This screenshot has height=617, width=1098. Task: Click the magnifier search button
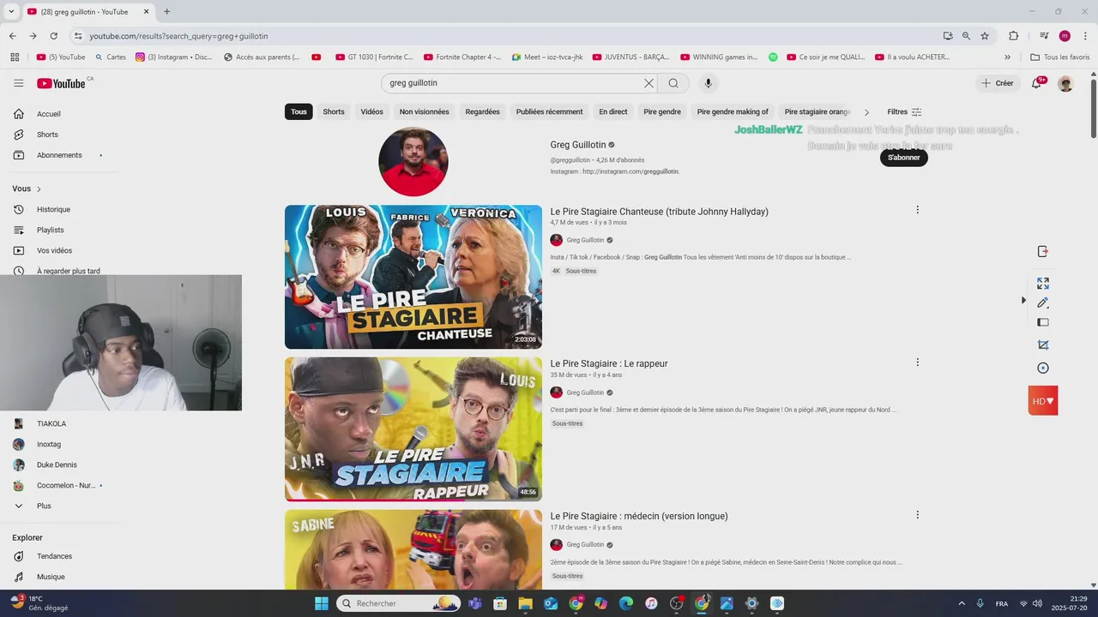673,83
